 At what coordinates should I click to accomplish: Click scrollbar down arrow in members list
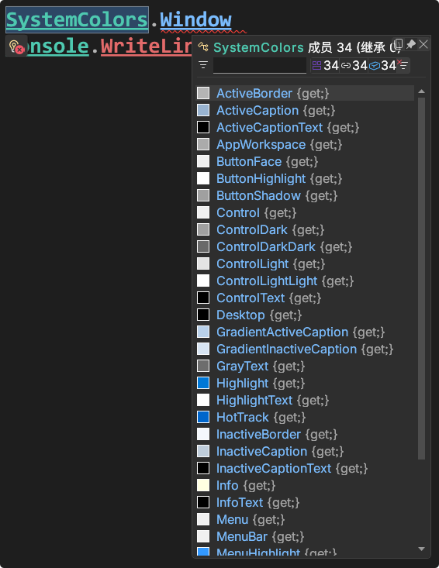421,549
